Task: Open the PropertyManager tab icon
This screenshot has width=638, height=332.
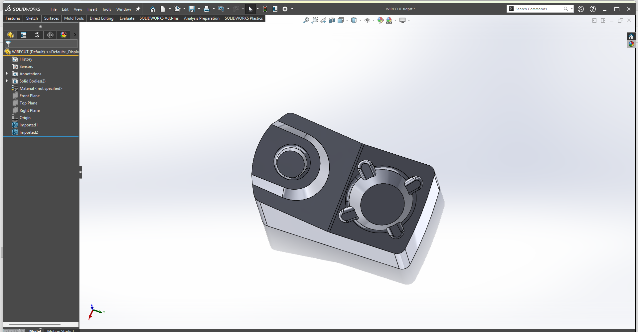Action: [x=24, y=35]
